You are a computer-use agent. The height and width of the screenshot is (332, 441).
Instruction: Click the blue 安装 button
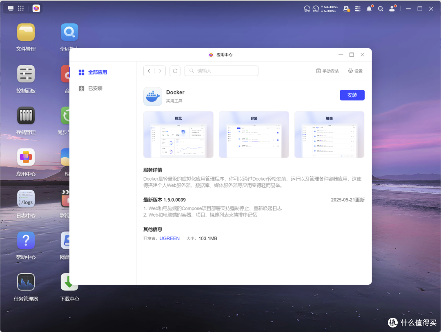tap(352, 95)
